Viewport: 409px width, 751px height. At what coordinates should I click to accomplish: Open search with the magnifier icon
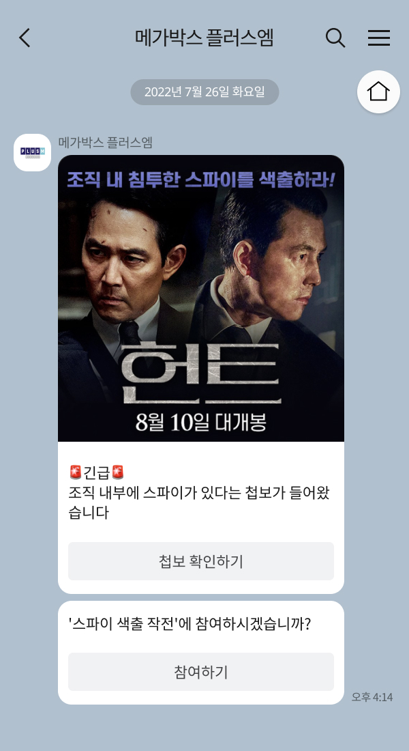click(335, 38)
